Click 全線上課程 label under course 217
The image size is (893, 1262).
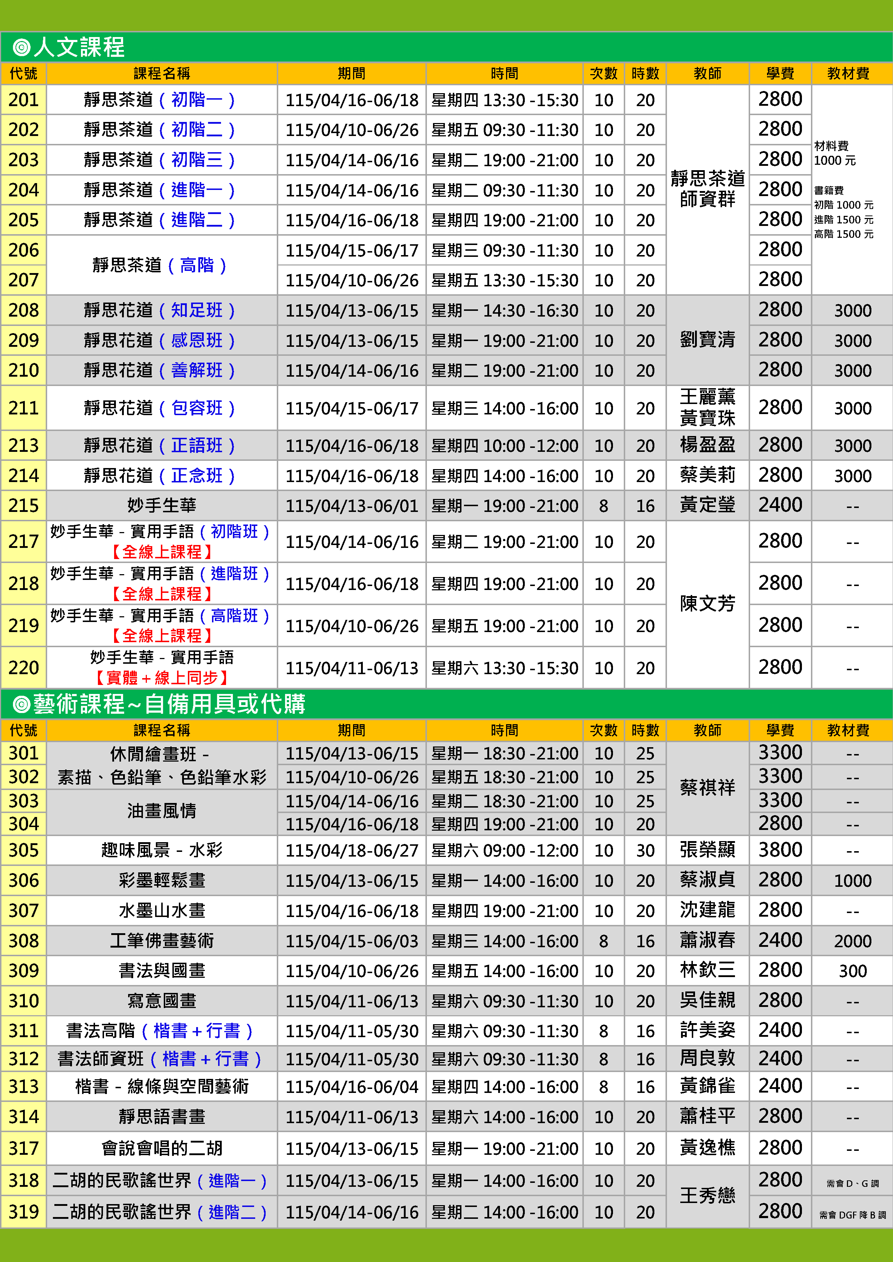tap(162, 552)
